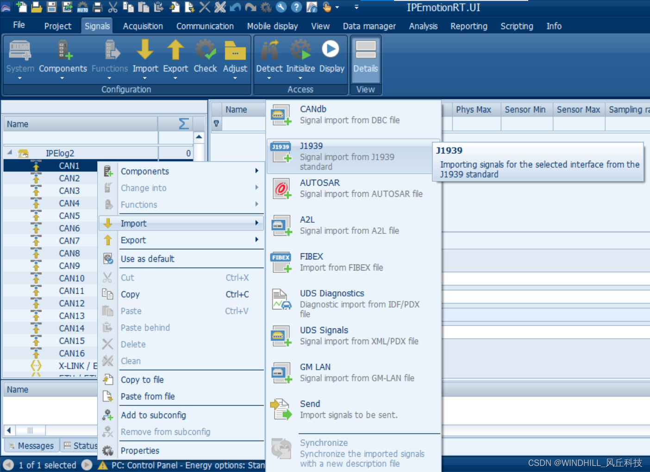Select CAN12 in the tree
The image size is (650, 472).
[72, 303]
